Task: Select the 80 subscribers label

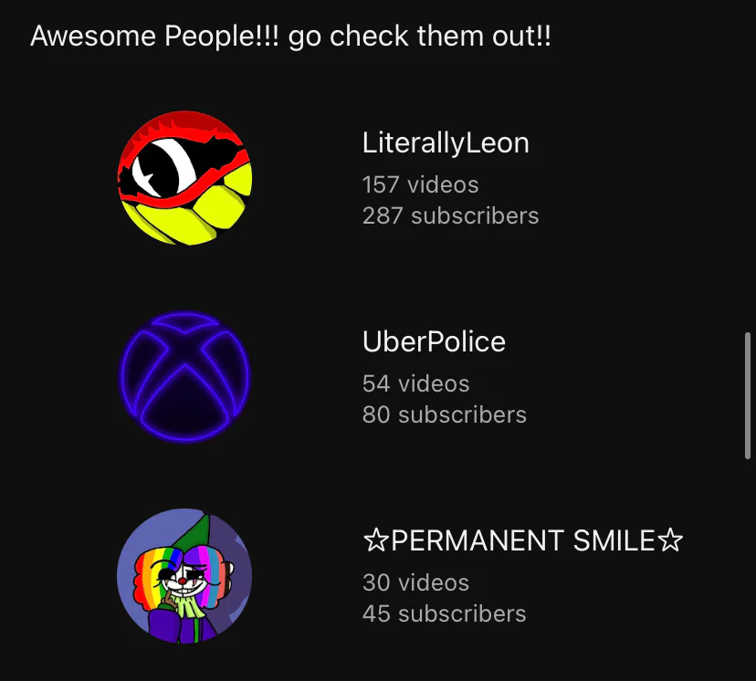Action: (444, 414)
